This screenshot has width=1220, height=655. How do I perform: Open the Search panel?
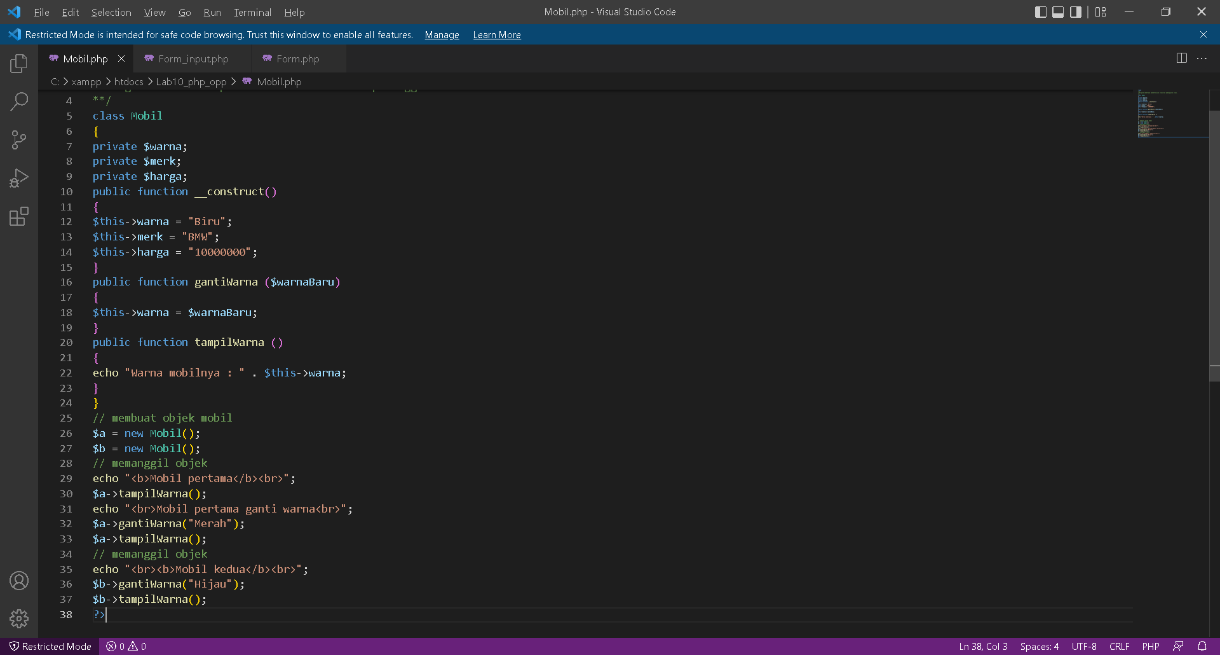(x=18, y=101)
